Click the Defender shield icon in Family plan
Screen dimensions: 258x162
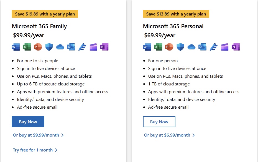pos(49,47)
